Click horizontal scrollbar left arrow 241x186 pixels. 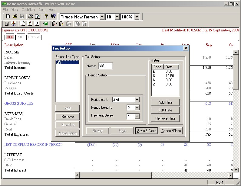[77, 175]
